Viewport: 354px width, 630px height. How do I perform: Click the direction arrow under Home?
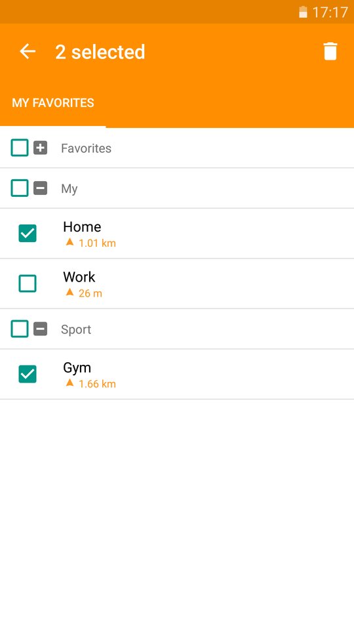(70, 242)
